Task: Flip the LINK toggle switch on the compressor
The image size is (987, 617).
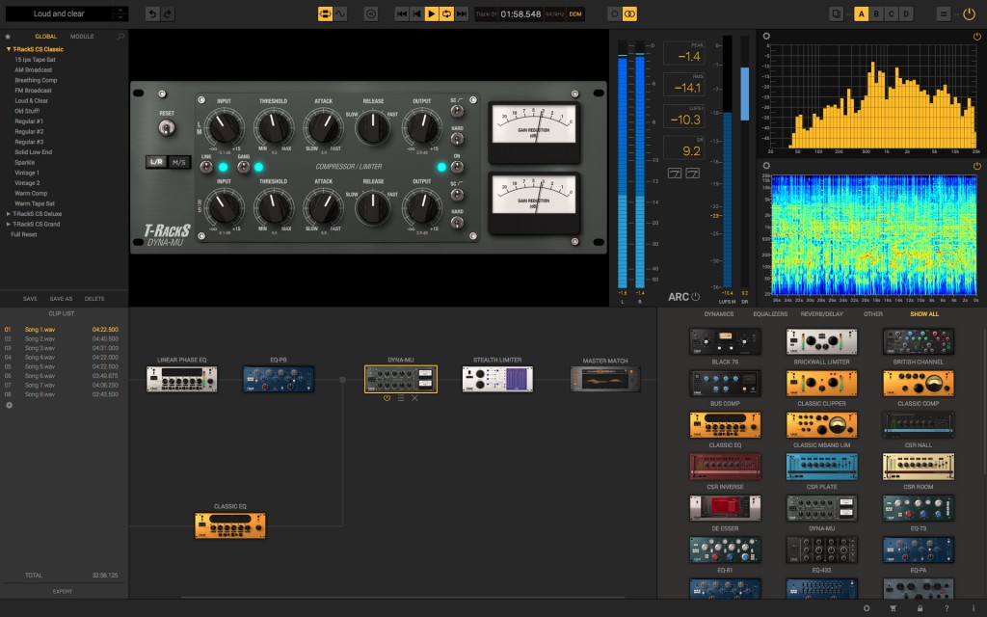Action: click(x=206, y=167)
